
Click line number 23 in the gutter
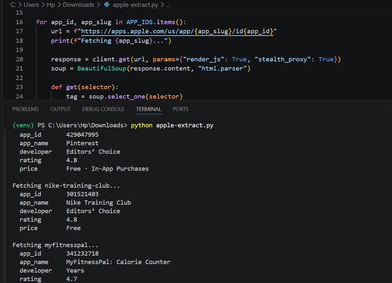click(20, 87)
